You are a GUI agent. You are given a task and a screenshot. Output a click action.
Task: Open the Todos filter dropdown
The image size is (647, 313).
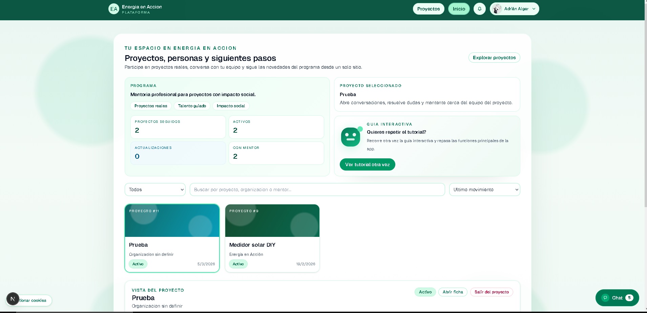(x=155, y=189)
